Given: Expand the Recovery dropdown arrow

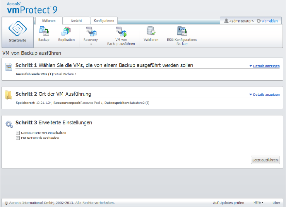Looking at the screenshot, I should (x=91, y=44).
